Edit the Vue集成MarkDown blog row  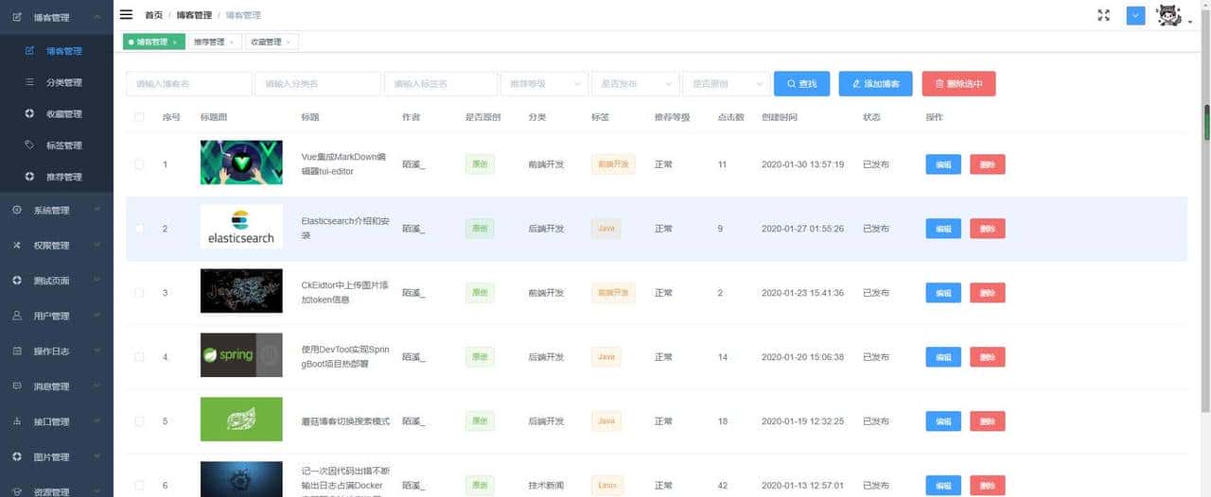pyautogui.click(x=943, y=164)
